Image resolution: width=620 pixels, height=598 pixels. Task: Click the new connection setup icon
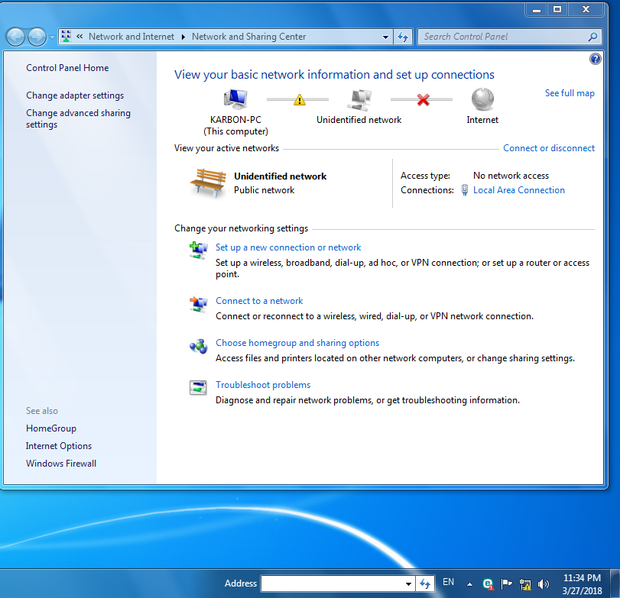(198, 250)
